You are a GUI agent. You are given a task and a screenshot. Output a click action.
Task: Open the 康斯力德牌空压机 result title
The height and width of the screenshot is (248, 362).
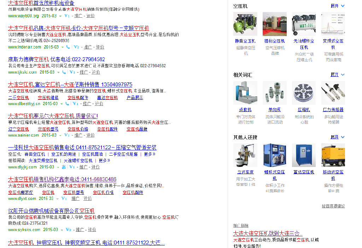57,59
